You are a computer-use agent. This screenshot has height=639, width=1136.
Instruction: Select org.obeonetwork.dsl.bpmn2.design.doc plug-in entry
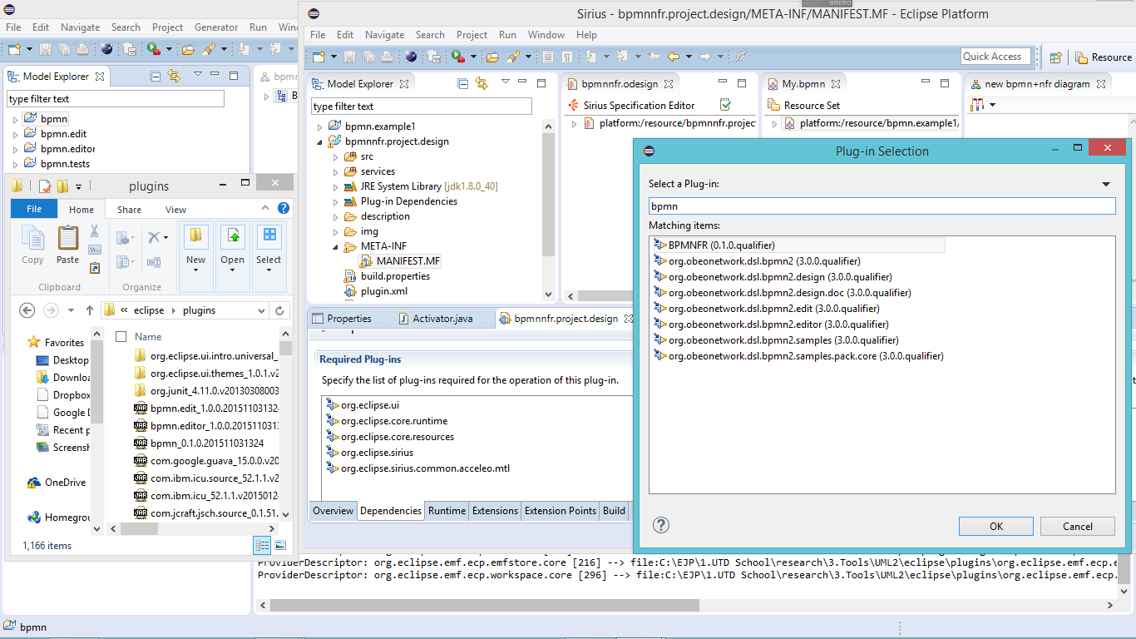coord(781,293)
